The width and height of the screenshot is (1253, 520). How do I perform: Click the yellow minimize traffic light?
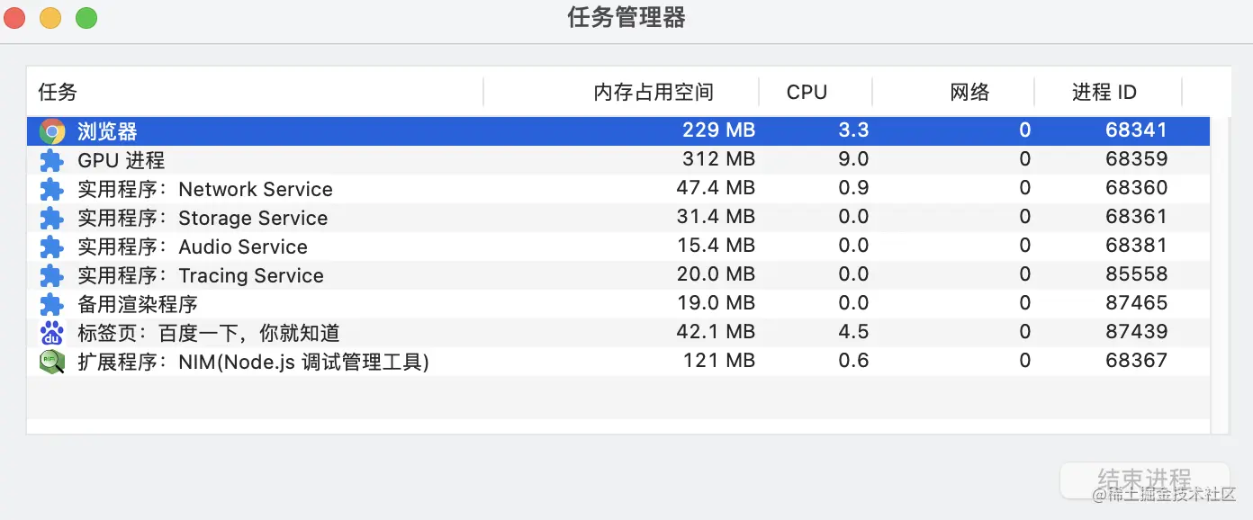point(50,16)
